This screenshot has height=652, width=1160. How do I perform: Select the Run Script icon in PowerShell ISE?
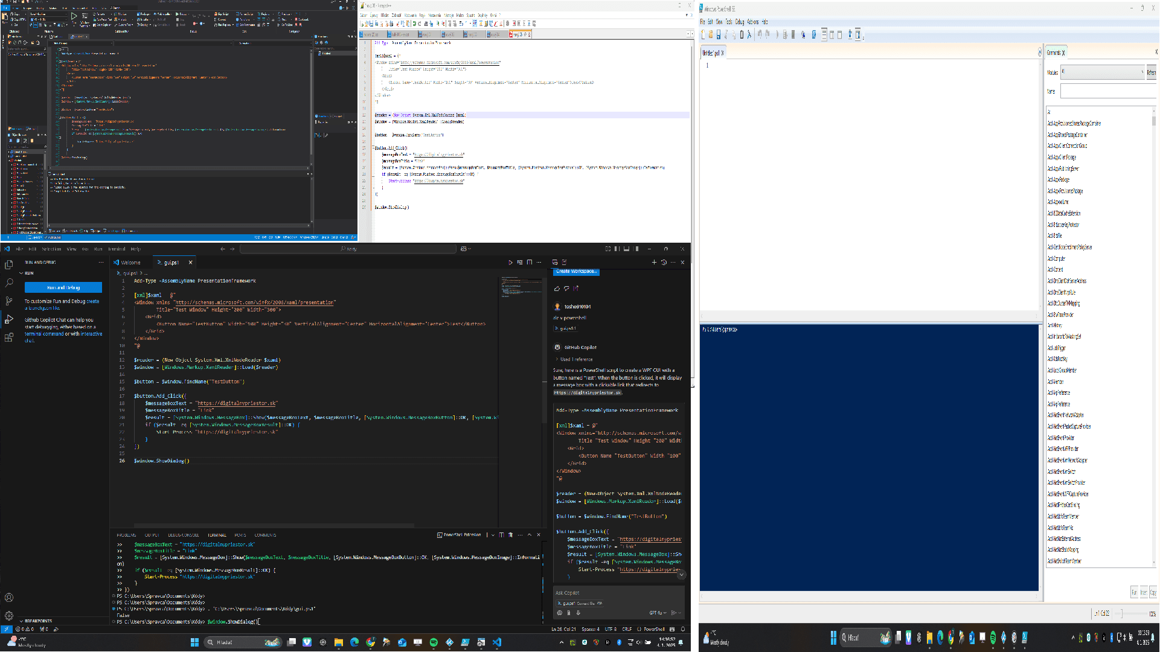click(778, 34)
